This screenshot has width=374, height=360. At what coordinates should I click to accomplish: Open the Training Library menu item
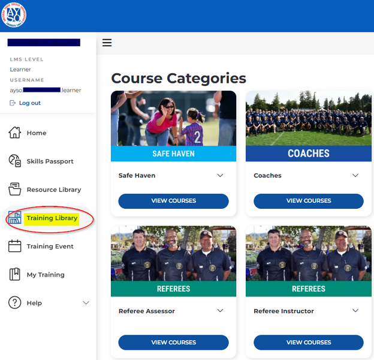tap(52, 218)
